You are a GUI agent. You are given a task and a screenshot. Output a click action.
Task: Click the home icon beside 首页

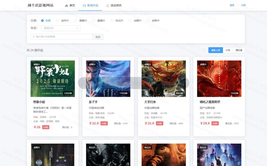[x=66, y=6]
